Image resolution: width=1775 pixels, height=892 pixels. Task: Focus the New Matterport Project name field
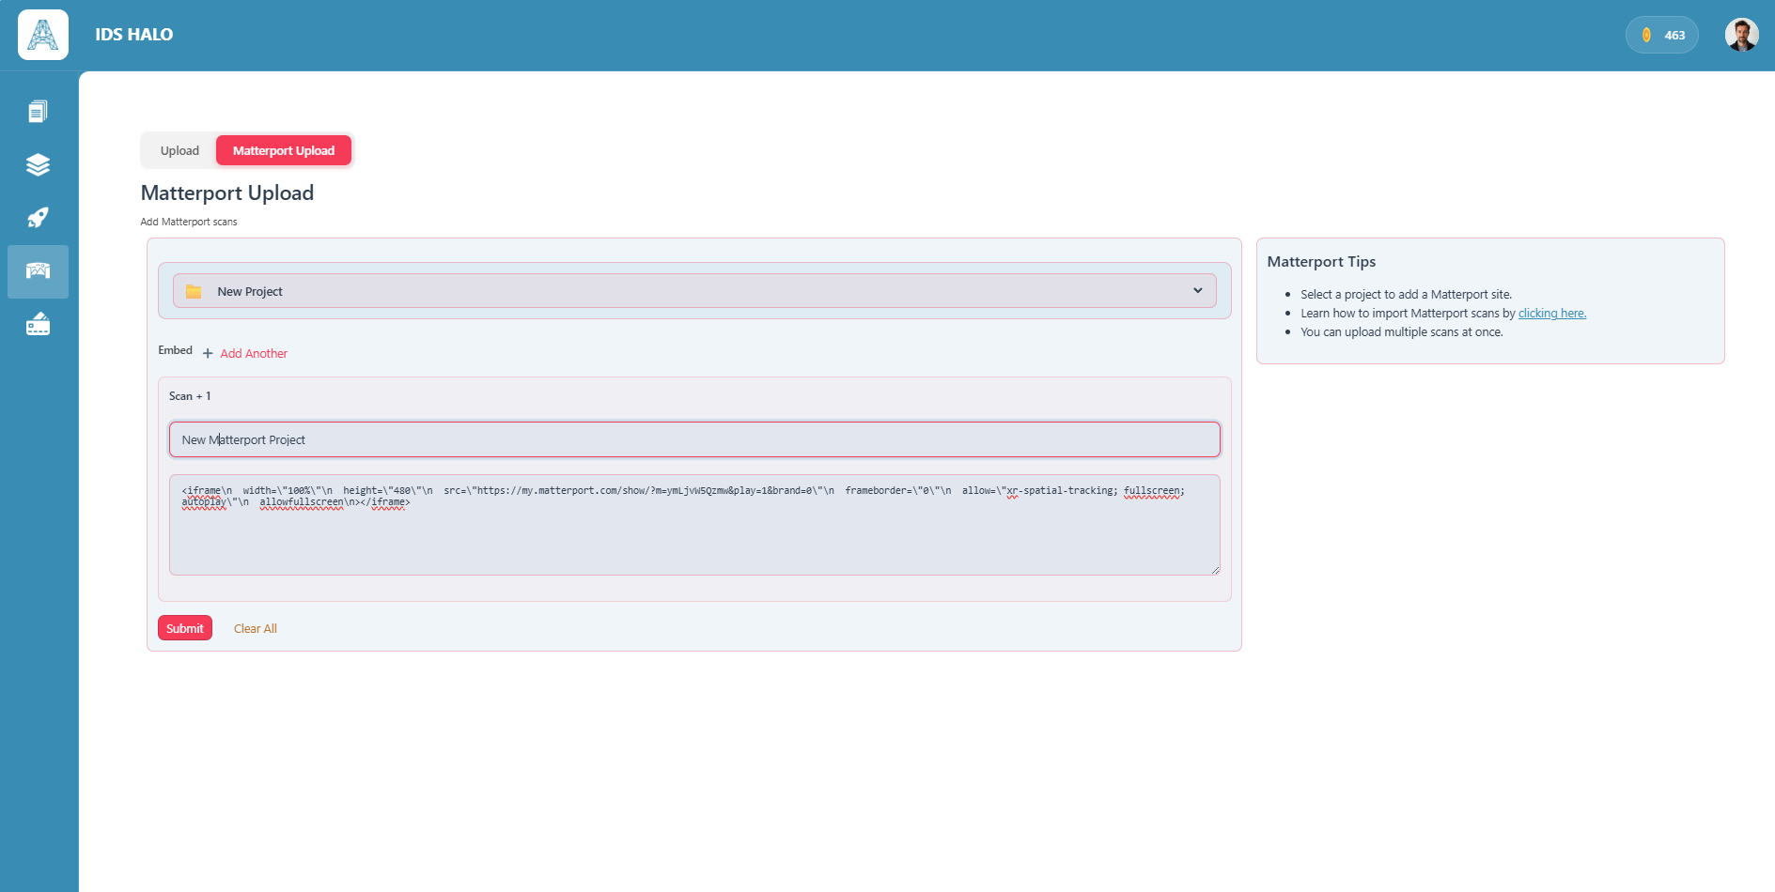694,439
